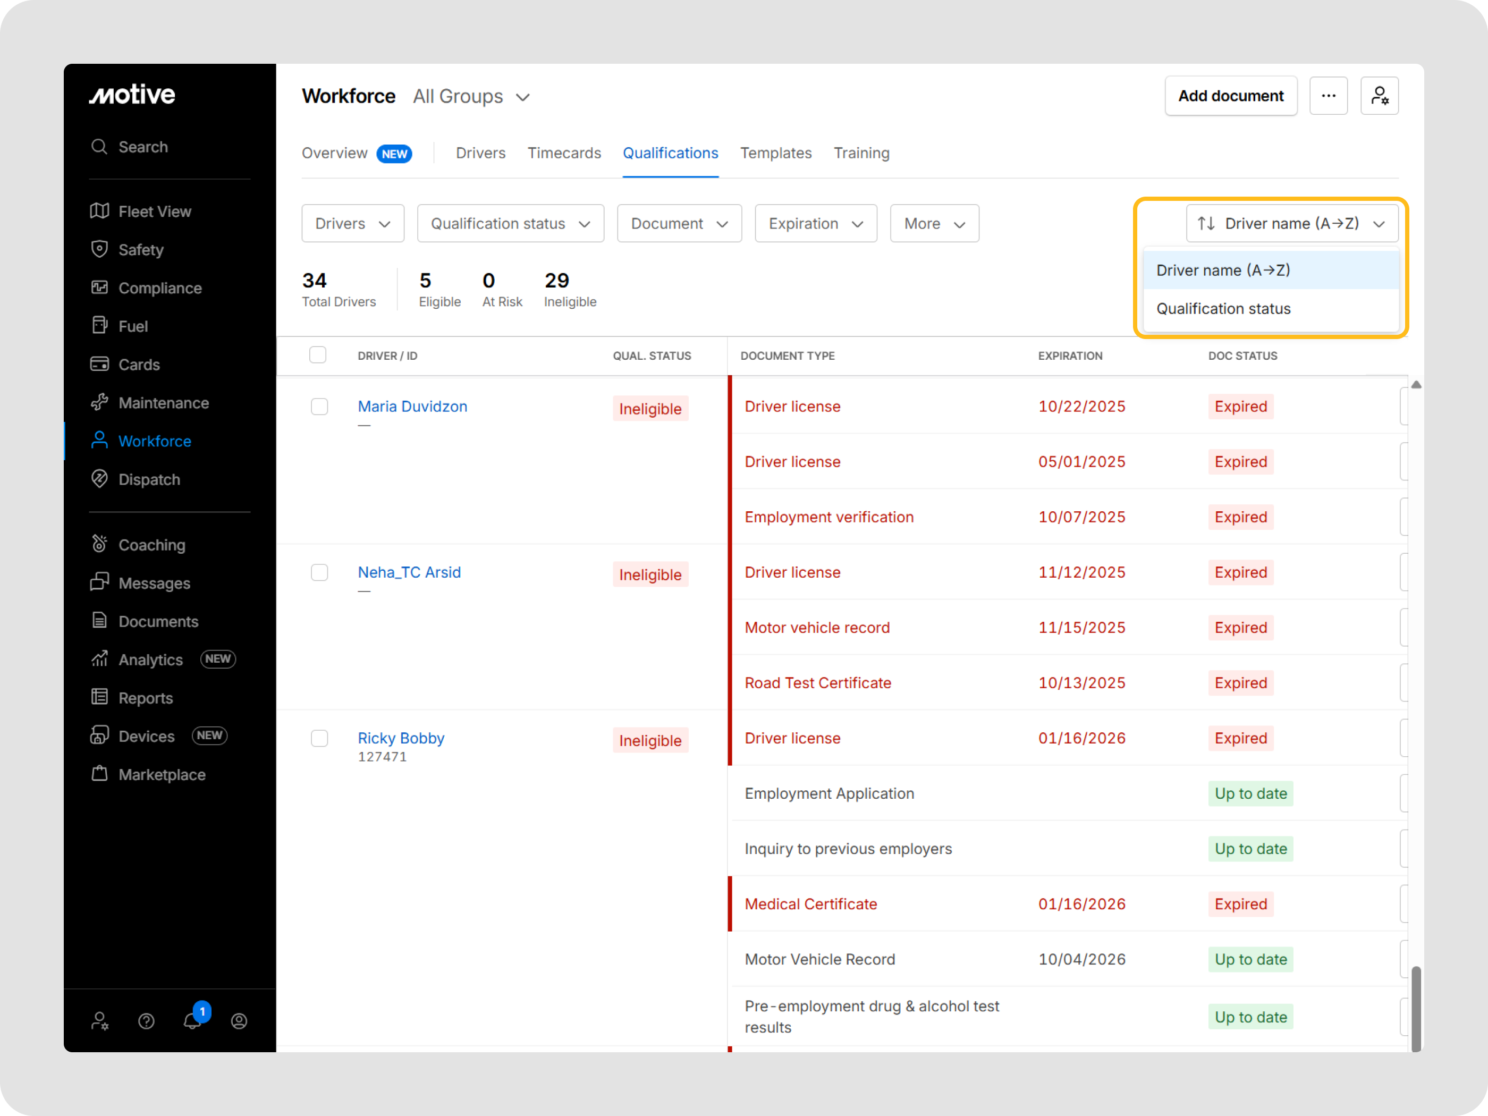Open the user settings icon top right

pyautogui.click(x=1379, y=96)
